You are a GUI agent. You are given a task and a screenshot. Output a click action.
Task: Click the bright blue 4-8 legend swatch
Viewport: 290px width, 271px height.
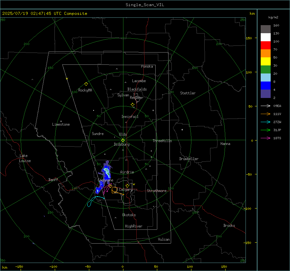[266, 86]
